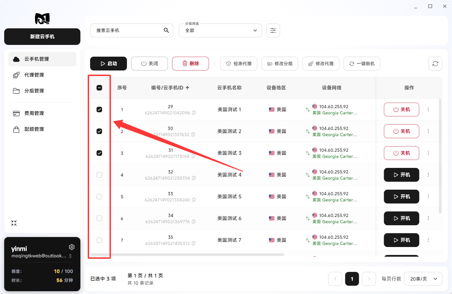Copy cloud phone ID 626247149021238704
This screenshot has width=452, height=294.
click(194, 178)
